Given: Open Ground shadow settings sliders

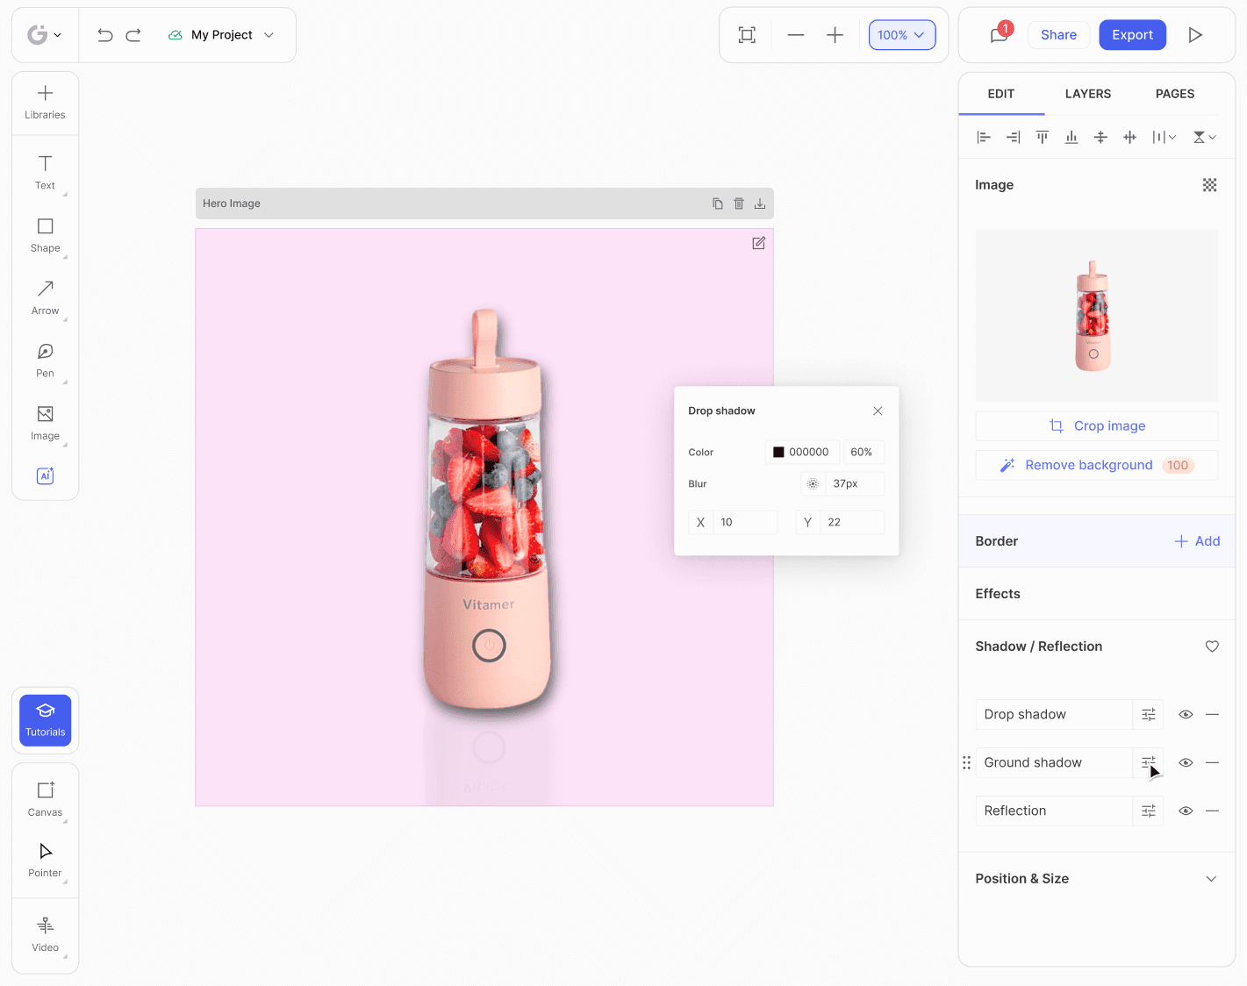Looking at the screenshot, I should point(1149,763).
